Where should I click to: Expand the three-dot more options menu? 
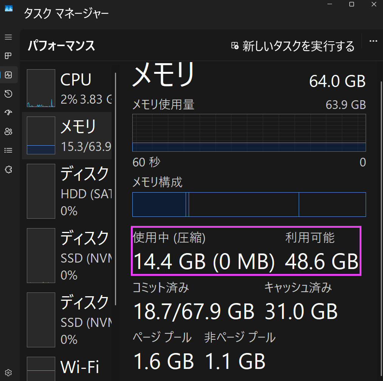[x=373, y=42]
